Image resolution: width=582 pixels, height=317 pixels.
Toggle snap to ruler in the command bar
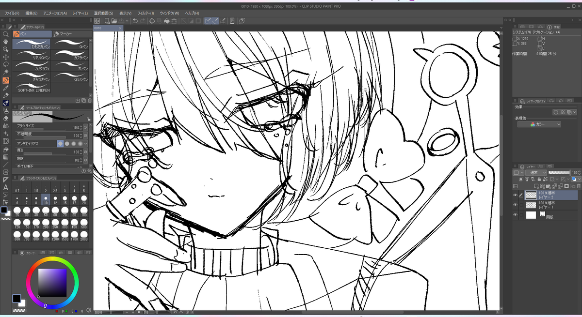click(x=208, y=21)
